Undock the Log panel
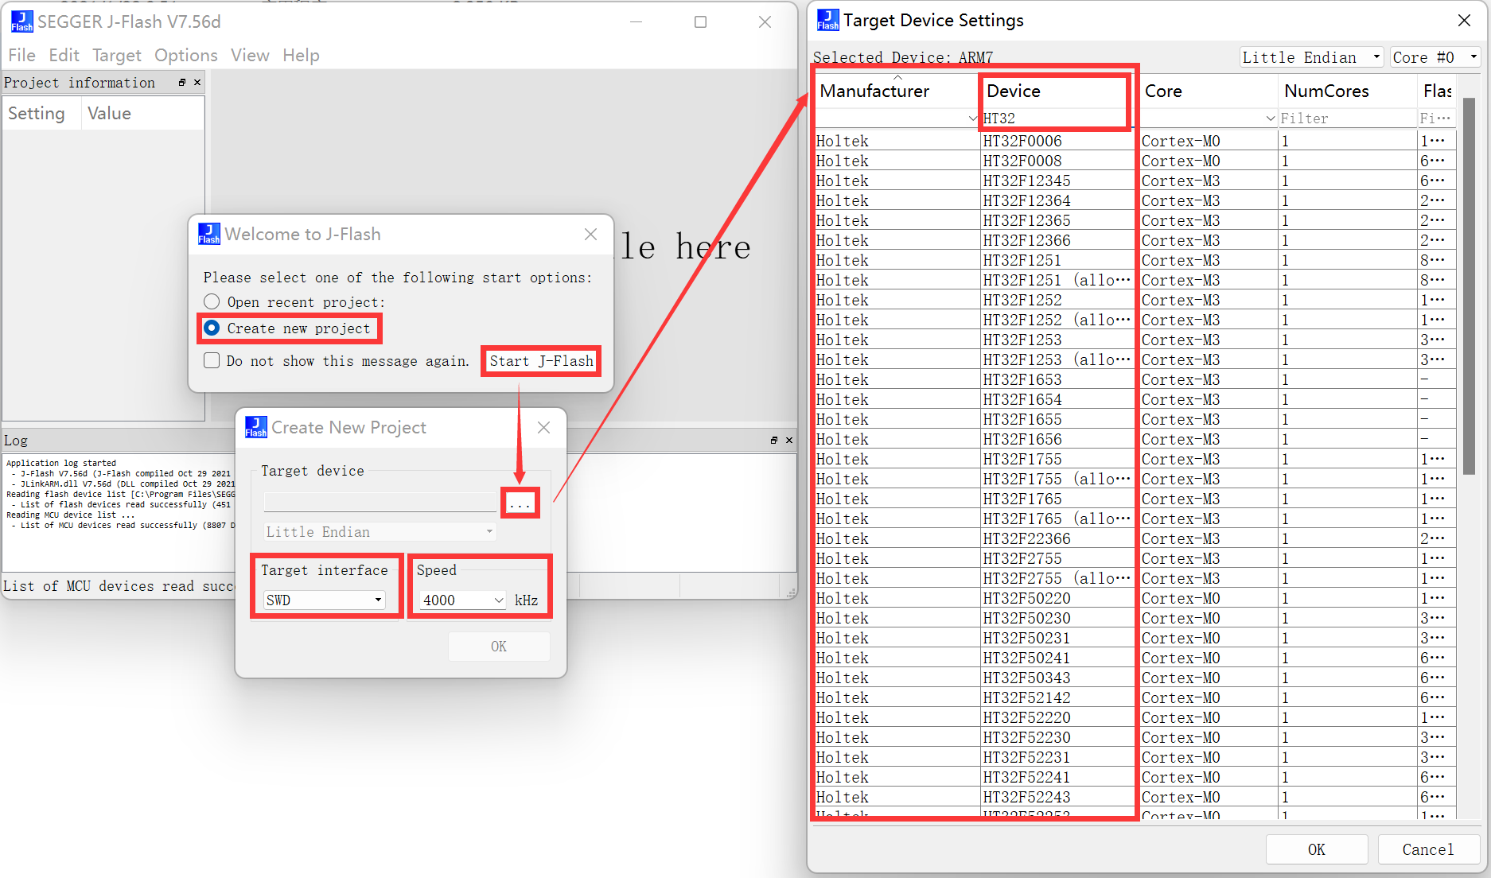Screen dimensions: 1491x878 (x=773, y=440)
